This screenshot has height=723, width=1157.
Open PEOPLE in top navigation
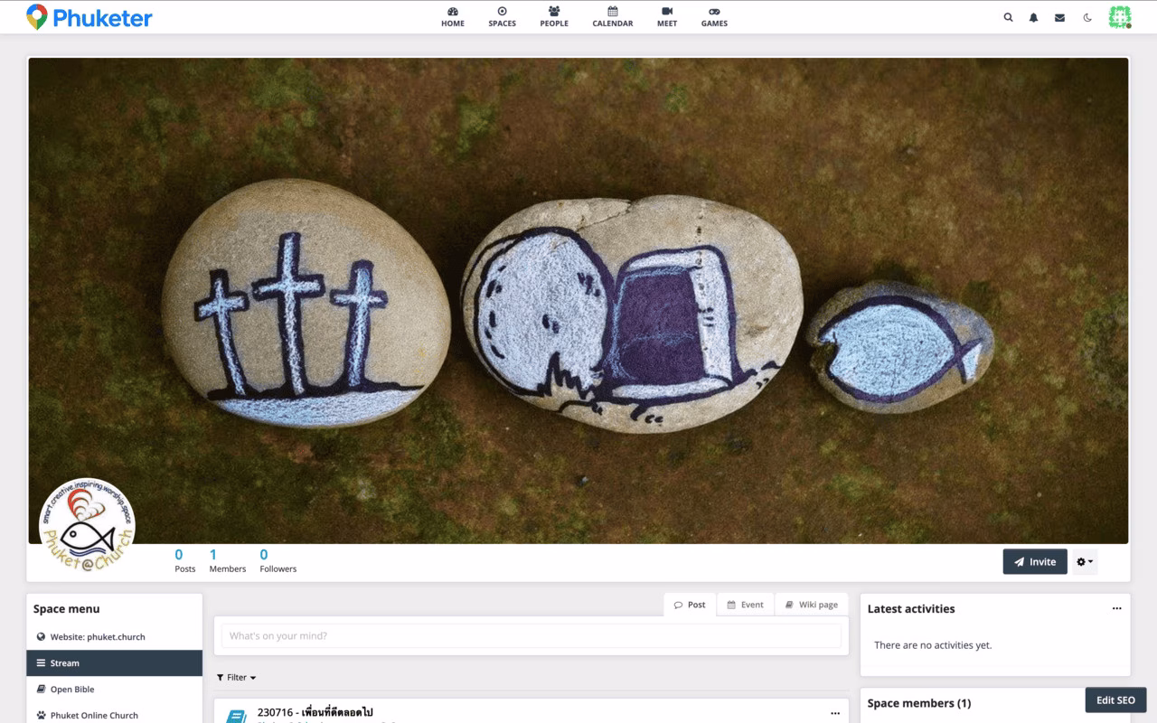click(x=554, y=17)
